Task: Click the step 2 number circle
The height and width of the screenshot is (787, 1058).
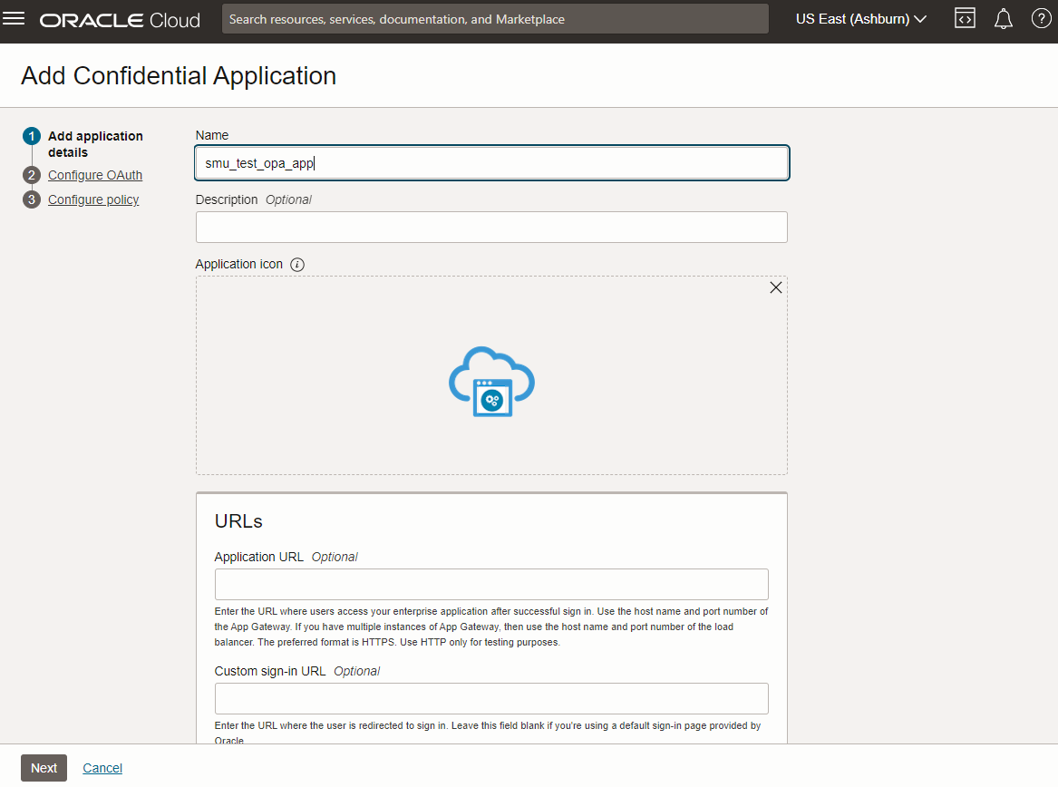Action: tap(32, 175)
